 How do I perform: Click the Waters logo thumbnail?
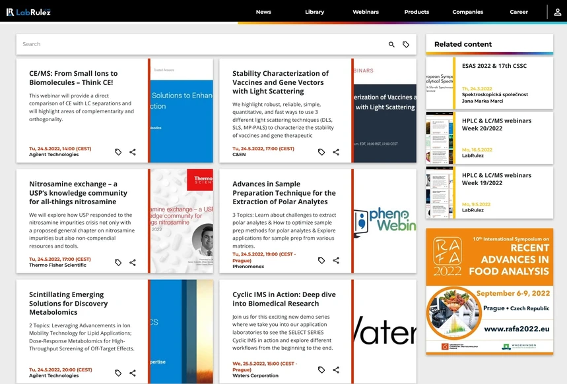(x=385, y=331)
